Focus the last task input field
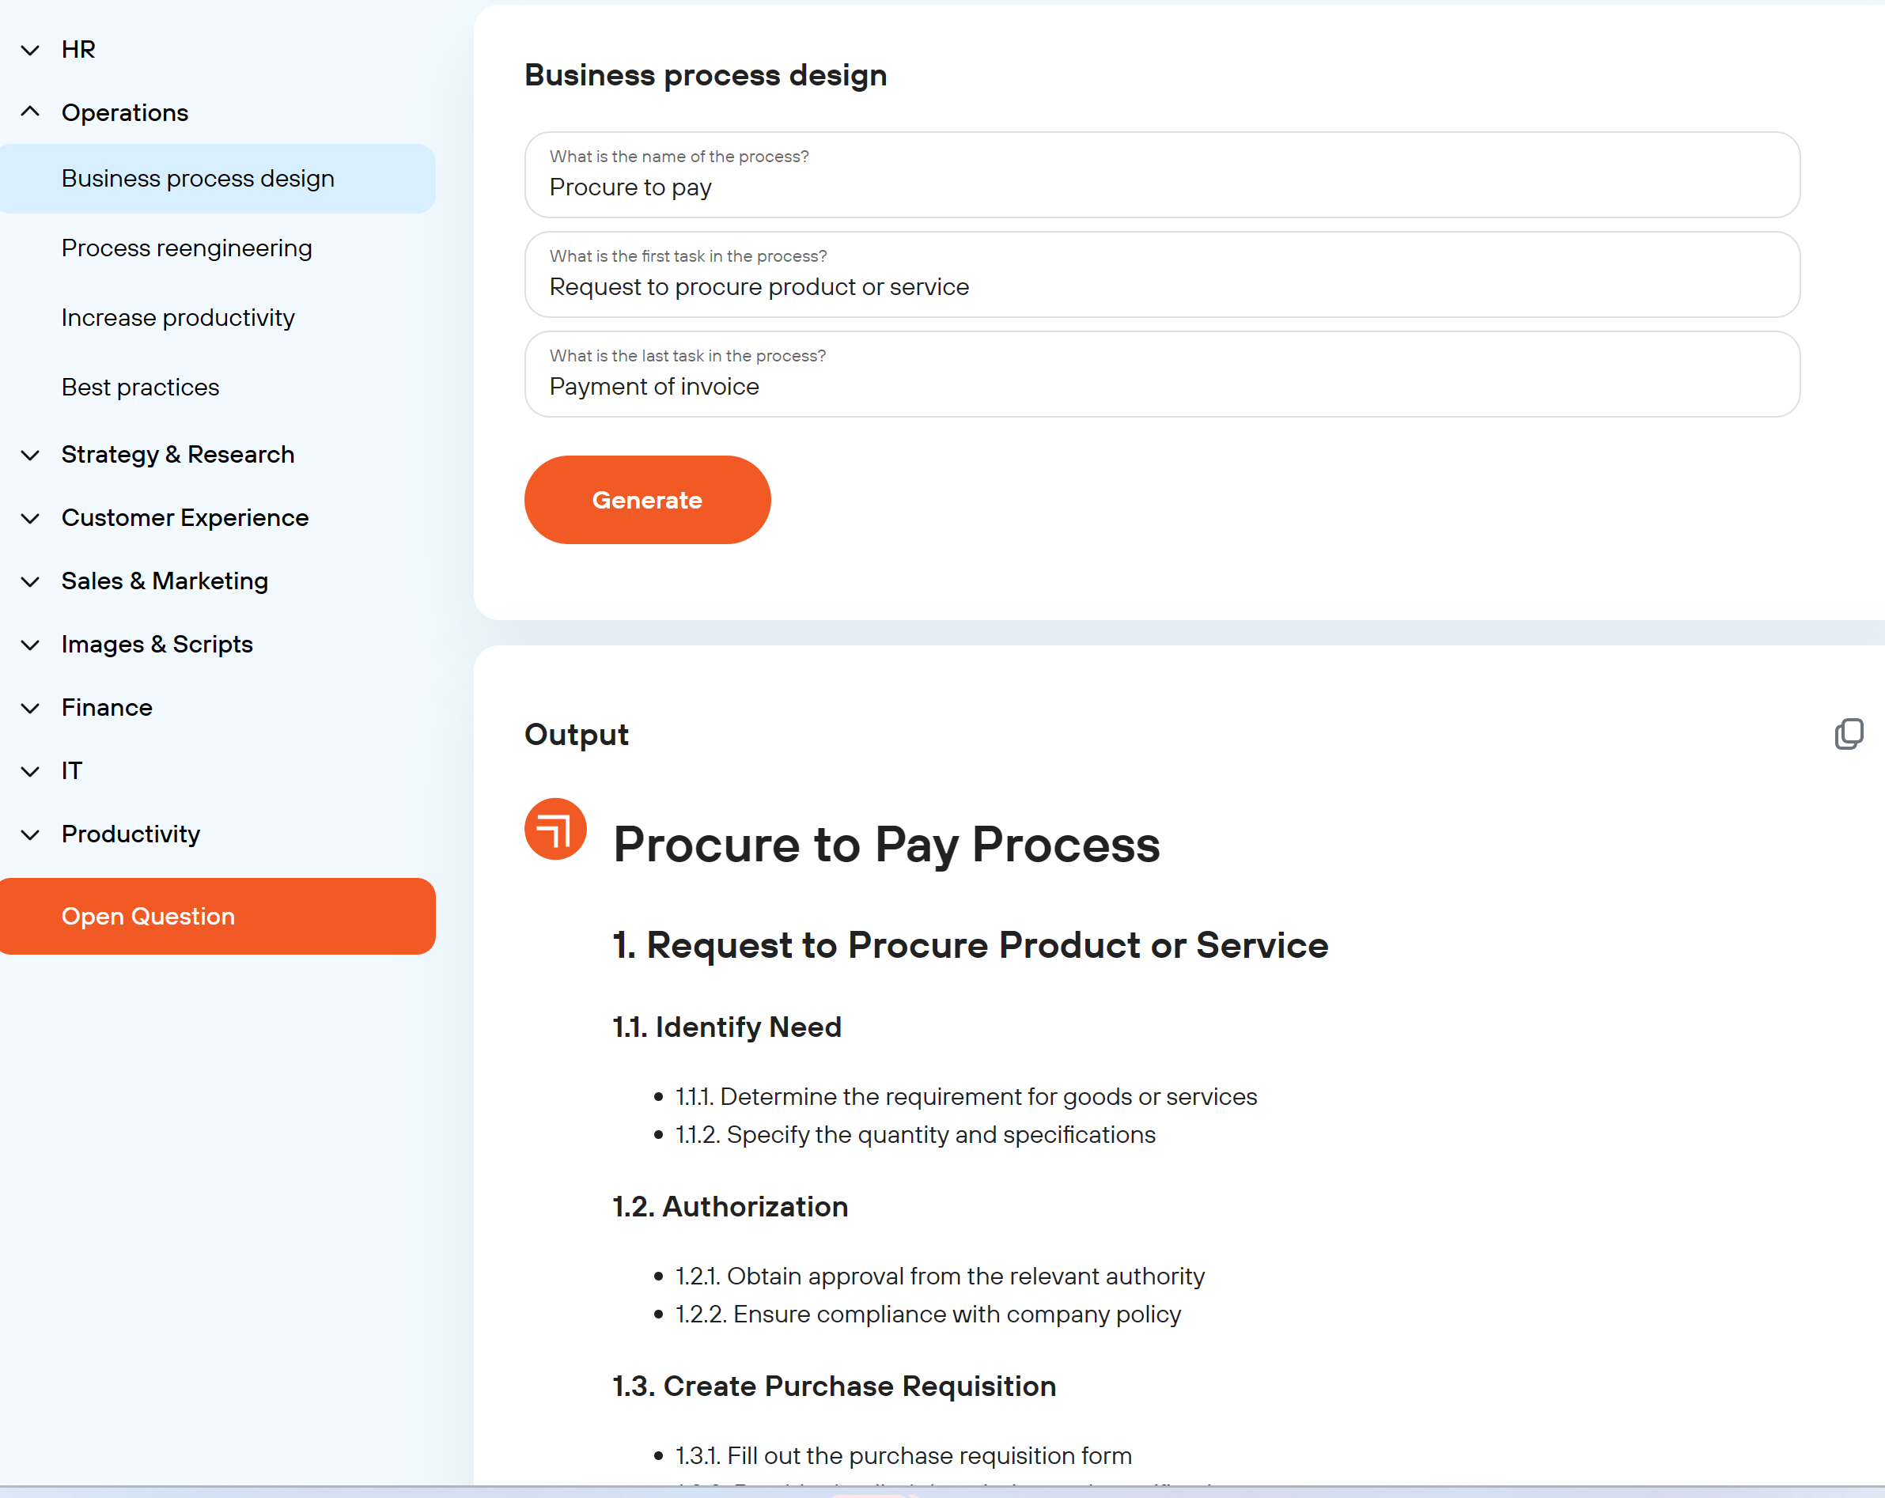This screenshot has height=1498, width=1885. (x=1161, y=386)
